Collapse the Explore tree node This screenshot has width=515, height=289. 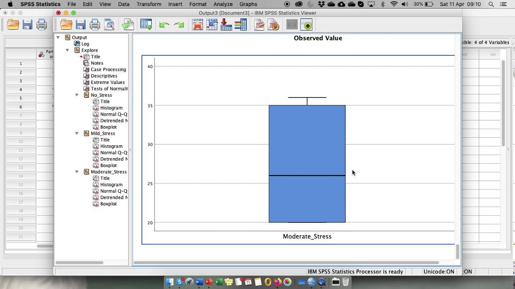[x=67, y=50]
